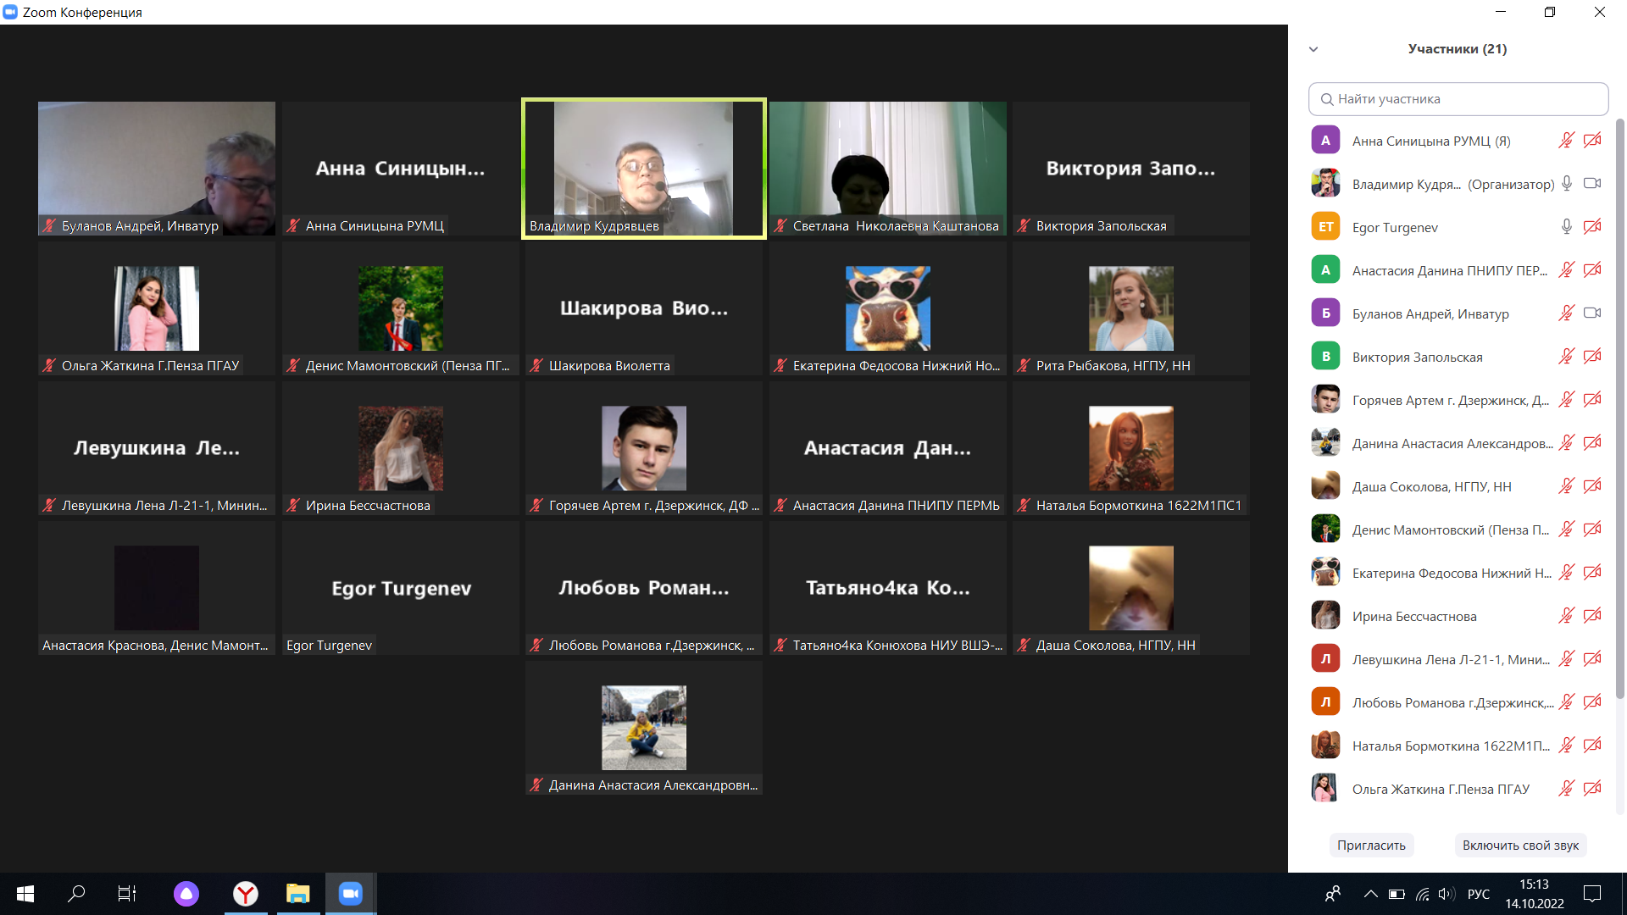
Task: Click Буланов Андрей's camera icon in participants list
Action: click(x=1592, y=313)
